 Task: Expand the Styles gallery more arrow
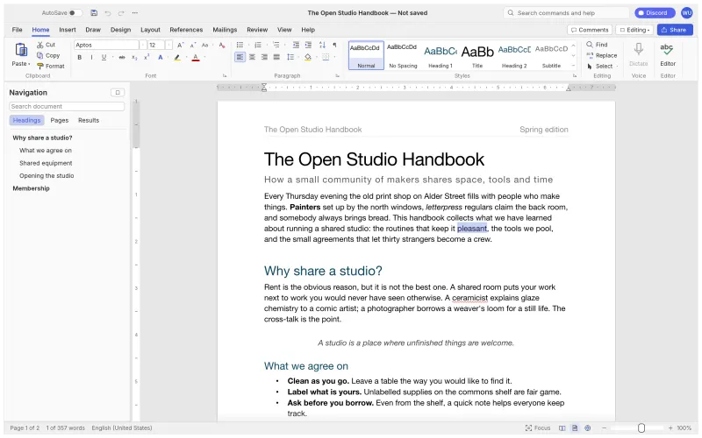pyautogui.click(x=573, y=66)
